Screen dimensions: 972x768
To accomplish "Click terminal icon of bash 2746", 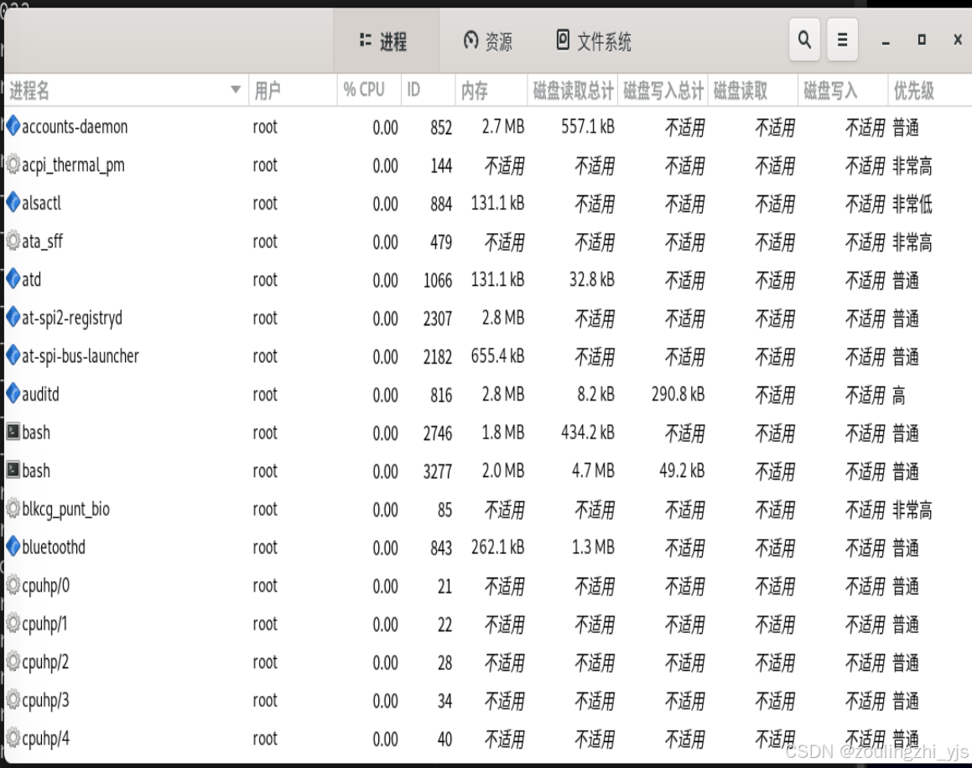I will (13, 431).
